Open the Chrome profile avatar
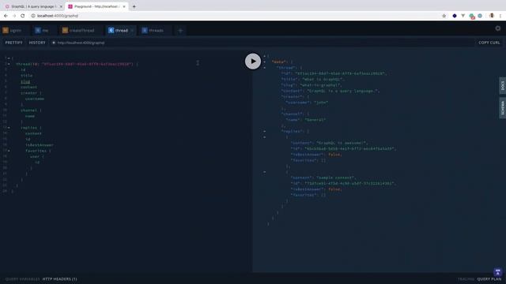The height and width of the screenshot is (284, 506). [492, 16]
